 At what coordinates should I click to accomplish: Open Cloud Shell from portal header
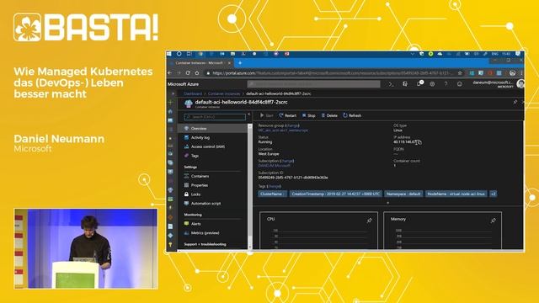(x=391, y=84)
